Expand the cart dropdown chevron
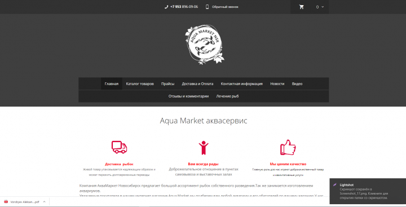The image size is (406, 207). click(323, 7)
